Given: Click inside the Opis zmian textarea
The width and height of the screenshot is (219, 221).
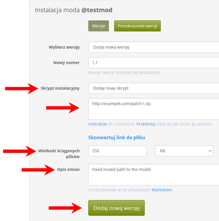Looking at the screenshot, I should (x=153, y=175).
